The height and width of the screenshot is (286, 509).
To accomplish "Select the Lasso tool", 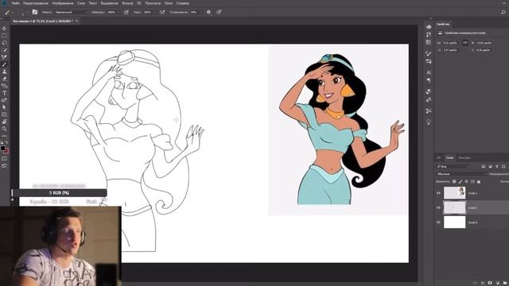I will [x=4, y=43].
